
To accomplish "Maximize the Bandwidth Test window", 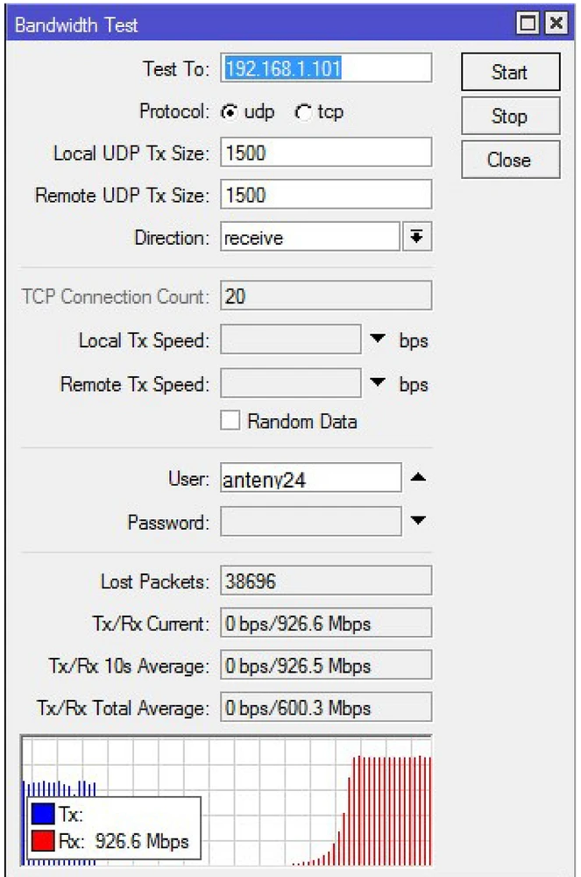I will click(x=528, y=25).
